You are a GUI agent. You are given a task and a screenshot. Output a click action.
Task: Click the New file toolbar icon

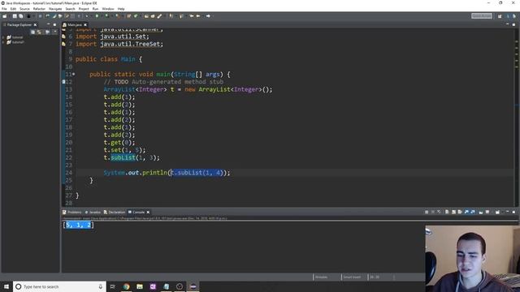pos(5,16)
